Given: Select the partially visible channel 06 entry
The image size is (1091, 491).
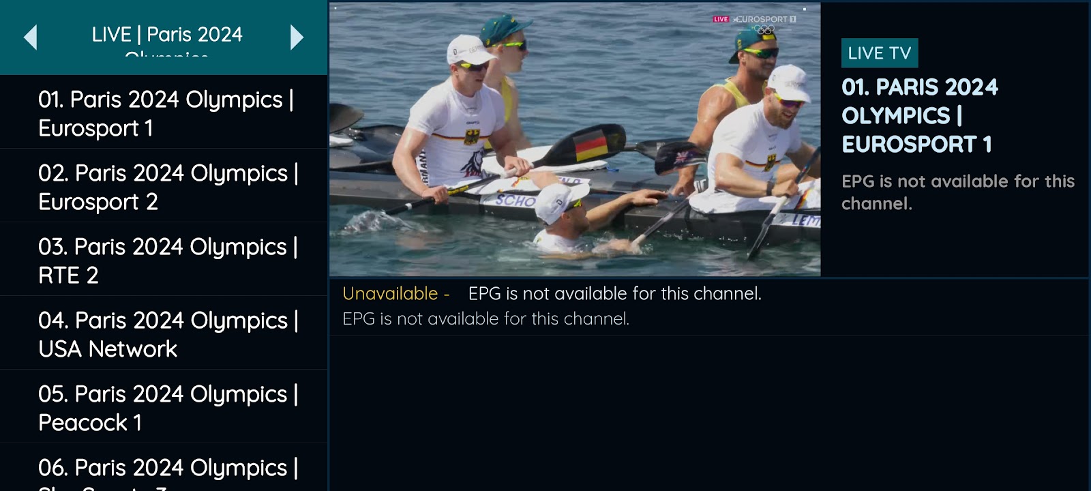Looking at the screenshot, I should (x=164, y=468).
